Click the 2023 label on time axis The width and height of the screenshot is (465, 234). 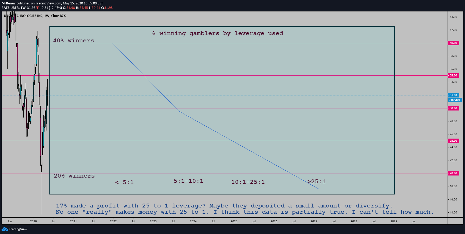coord(153,221)
